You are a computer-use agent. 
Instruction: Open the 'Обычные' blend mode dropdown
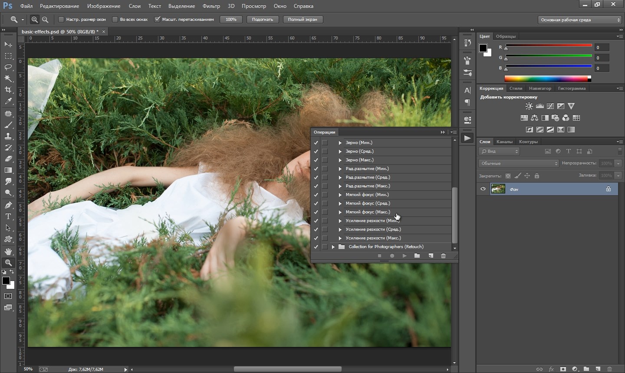(x=519, y=164)
